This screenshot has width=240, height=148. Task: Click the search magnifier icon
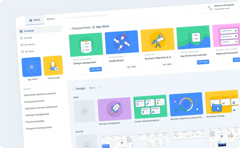click(x=67, y=18)
